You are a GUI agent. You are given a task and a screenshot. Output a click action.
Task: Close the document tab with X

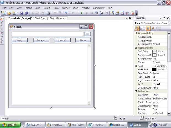coord(130,18)
